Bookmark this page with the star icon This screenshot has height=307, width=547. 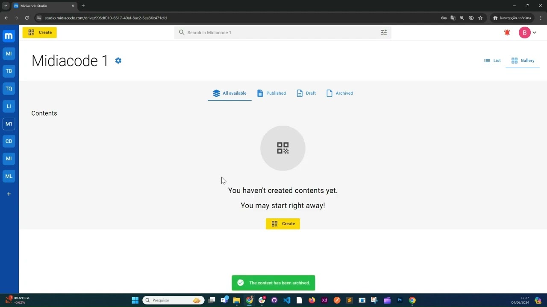(x=480, y=18)
